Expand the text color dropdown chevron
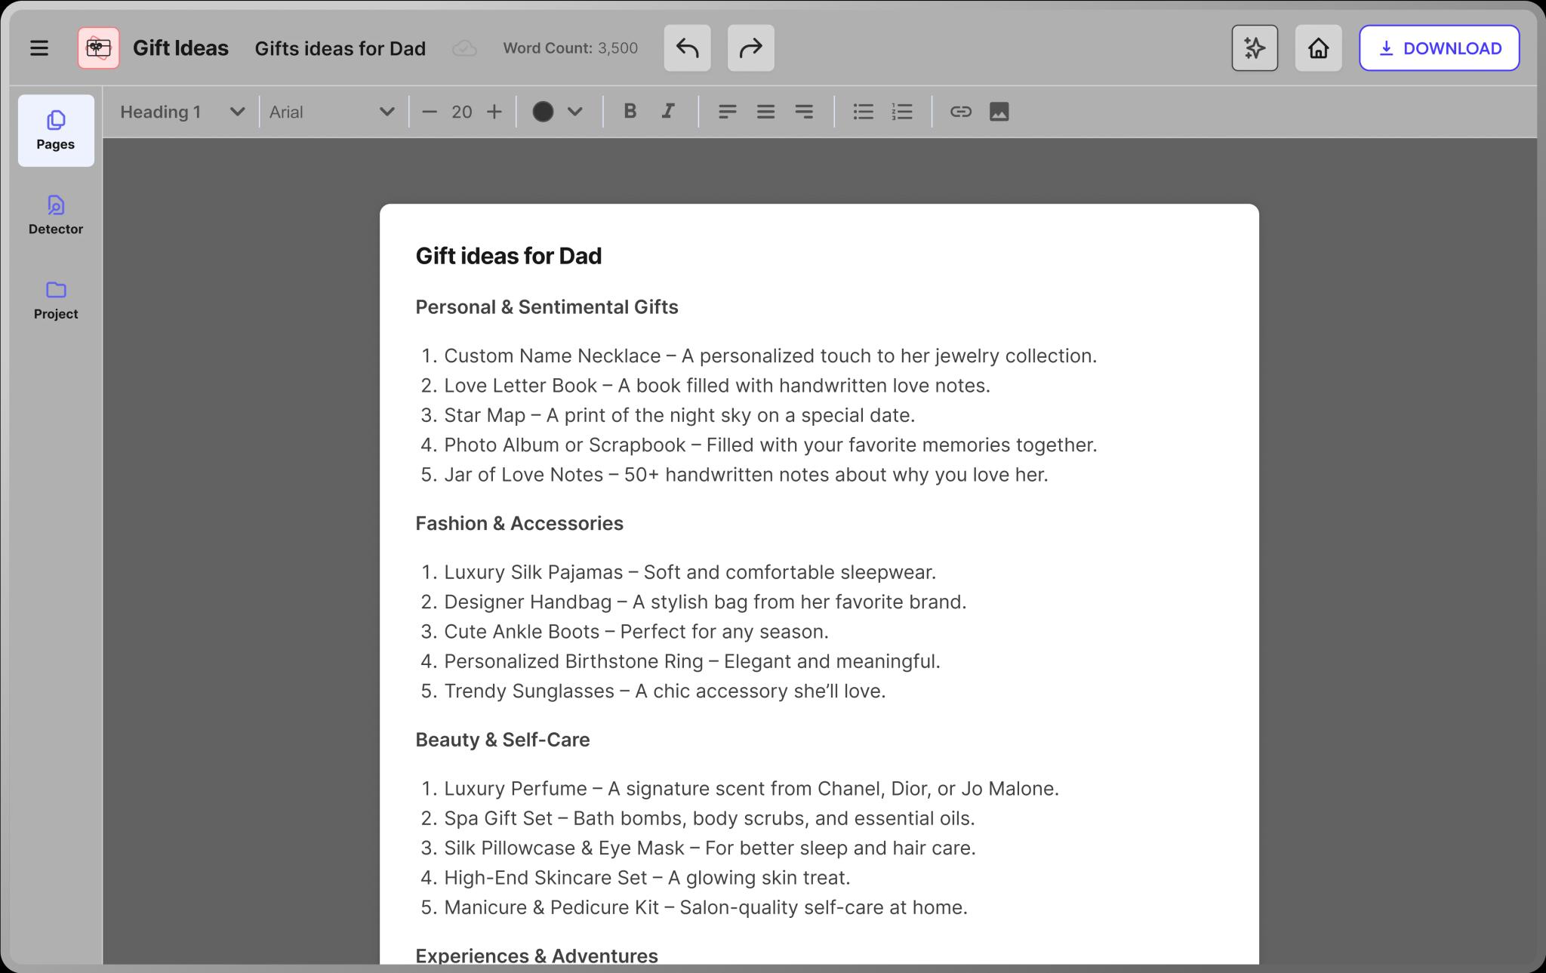The height and width of the screenshot is (973, 1546). tap(575, 112)
